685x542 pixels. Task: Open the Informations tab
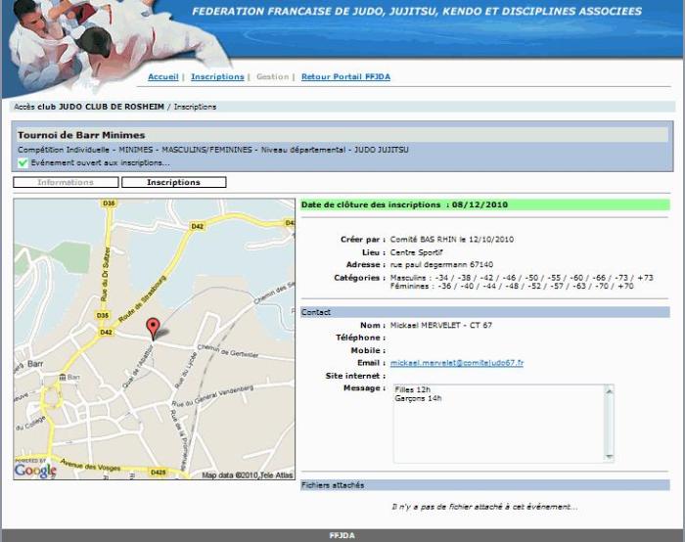point(67,182)
